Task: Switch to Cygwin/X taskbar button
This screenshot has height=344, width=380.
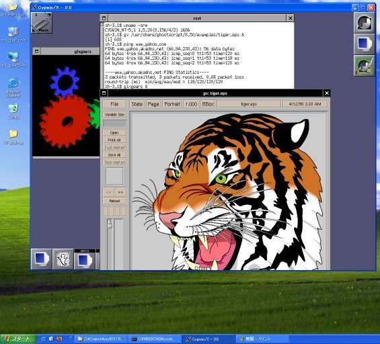Action: pos(208,339)
